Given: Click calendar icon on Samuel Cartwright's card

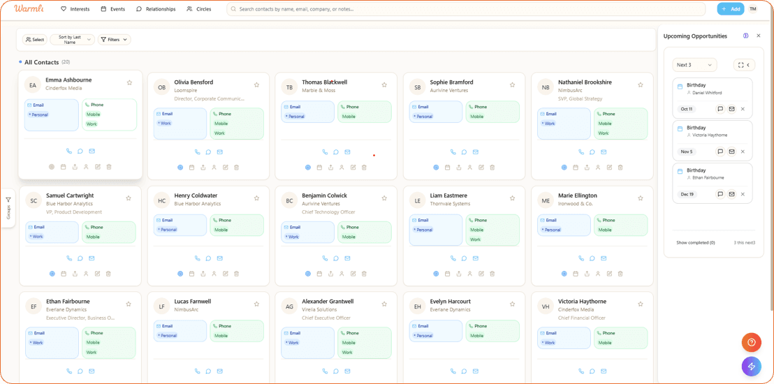Looking at the screenshot, I should coord(63,274).
